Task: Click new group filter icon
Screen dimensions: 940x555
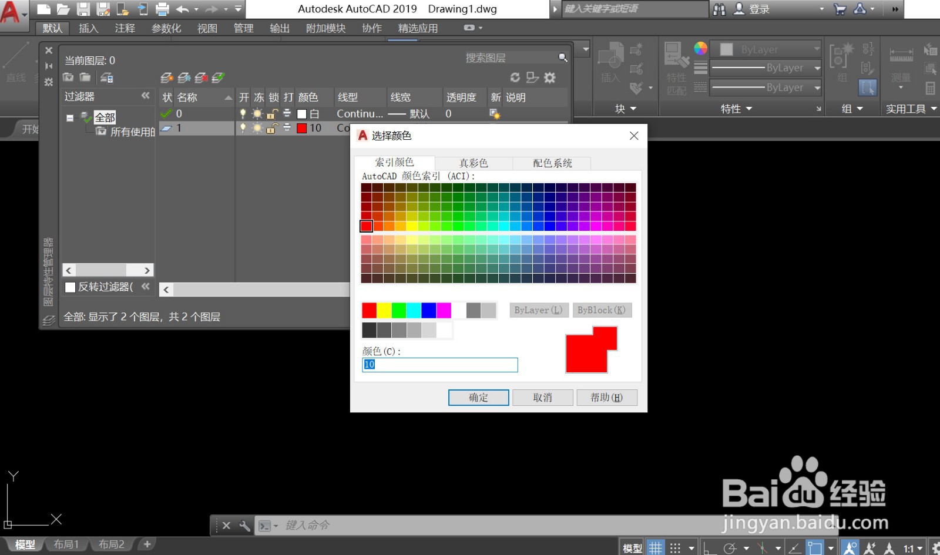Action: [x=85, y=77]
